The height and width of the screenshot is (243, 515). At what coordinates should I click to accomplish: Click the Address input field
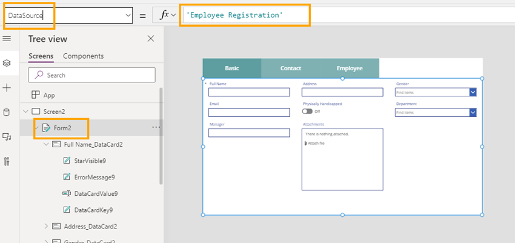pyautogui.click(x=342, y=92)
